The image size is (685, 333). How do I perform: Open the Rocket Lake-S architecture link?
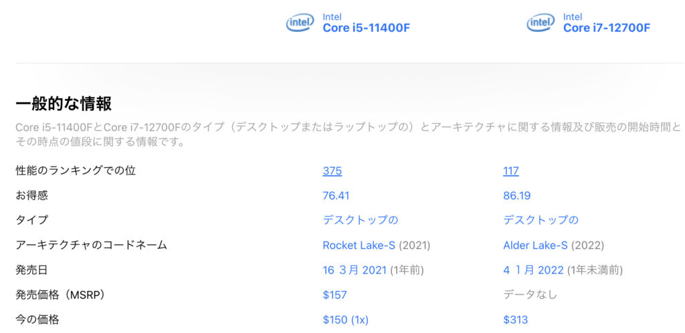tap(359, 245)
